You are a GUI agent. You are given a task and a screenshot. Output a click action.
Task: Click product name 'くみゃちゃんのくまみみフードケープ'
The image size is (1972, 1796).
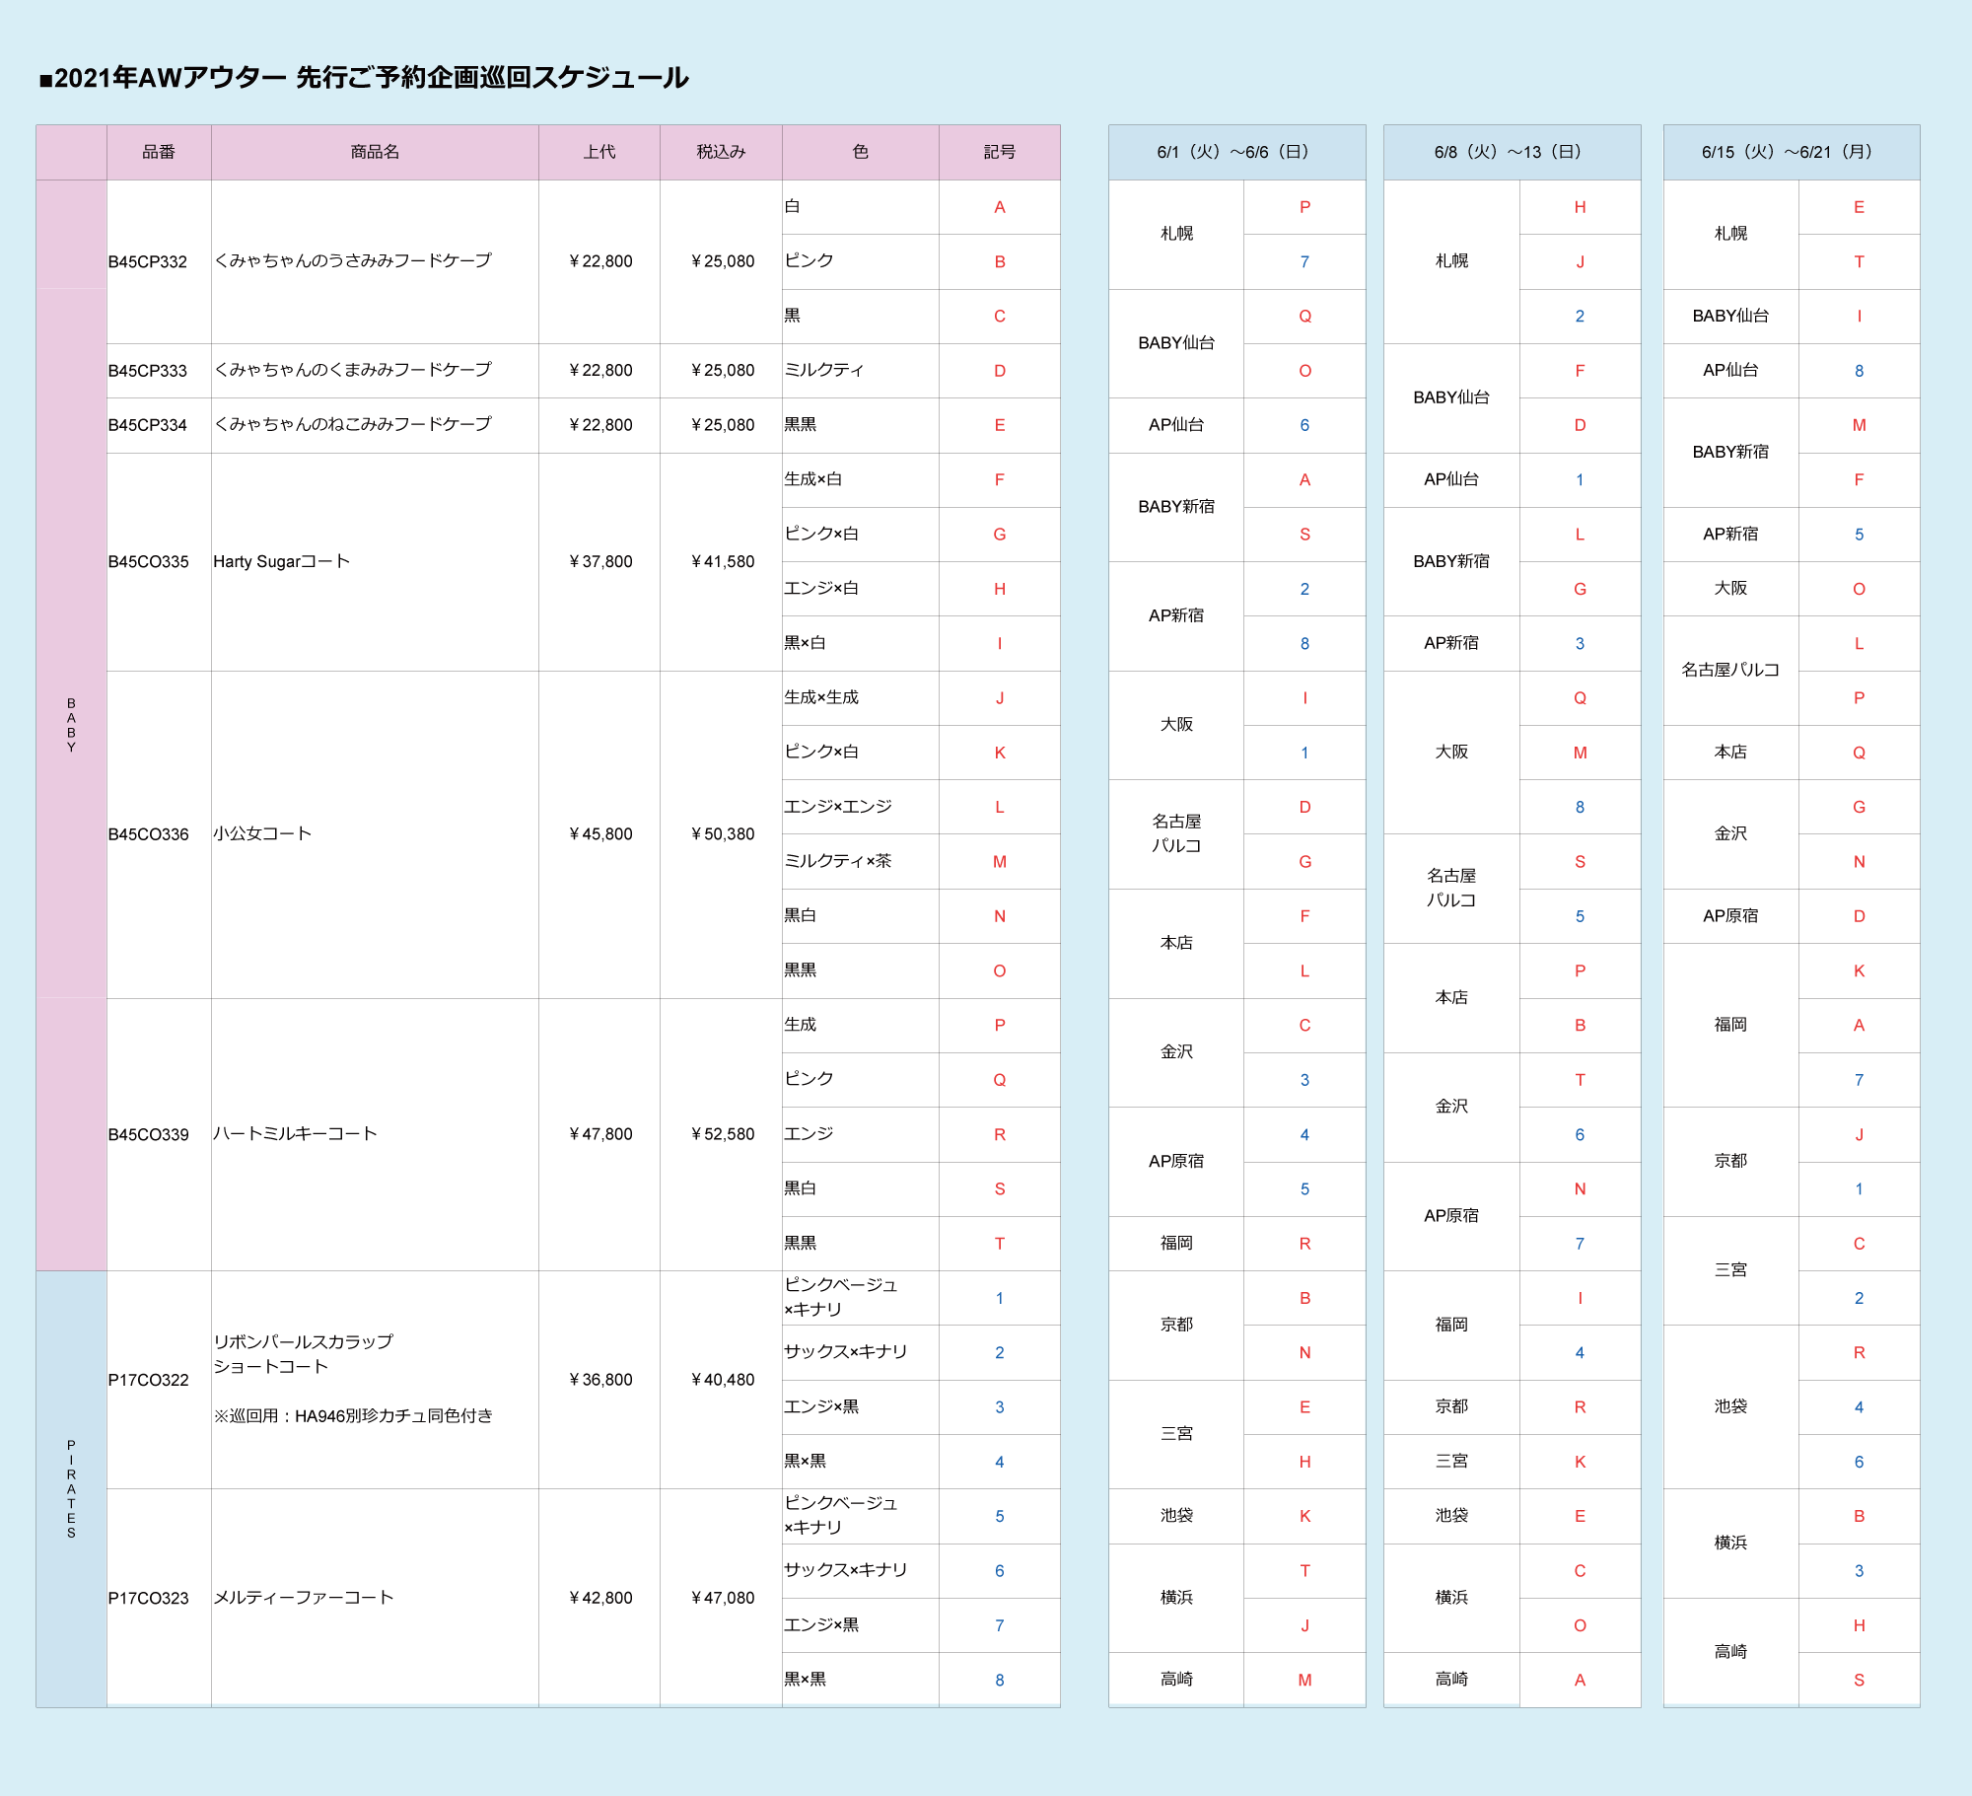(352, 370)
